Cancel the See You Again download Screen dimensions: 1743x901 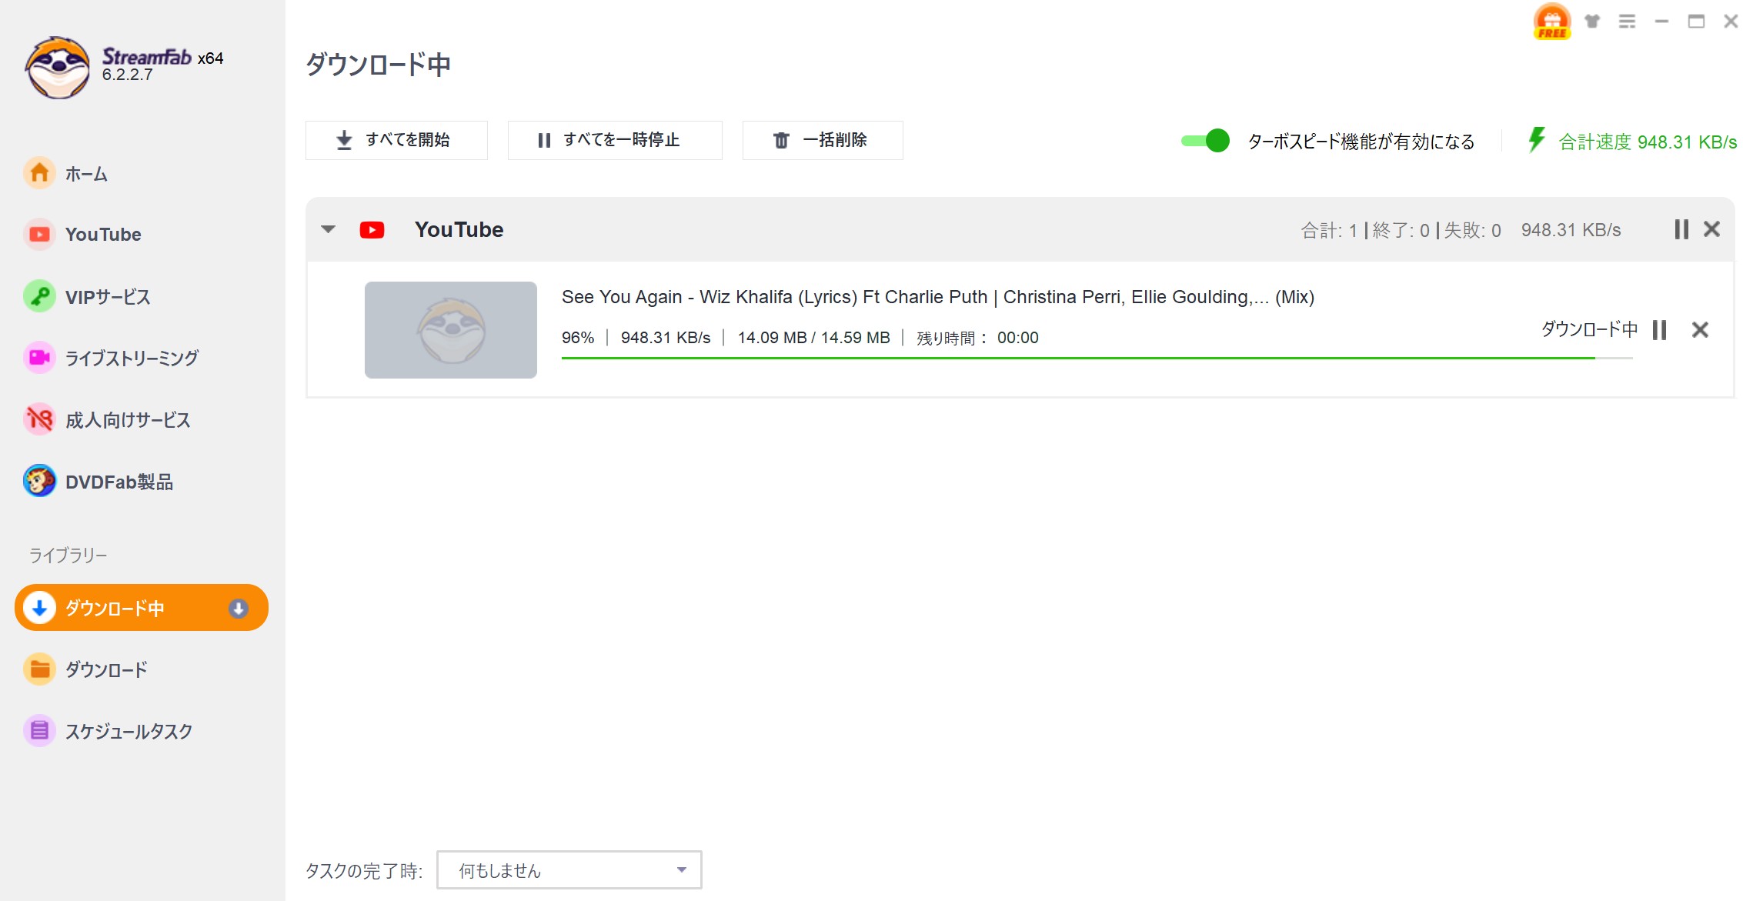pyautogui.click(x=1701, y=330)
